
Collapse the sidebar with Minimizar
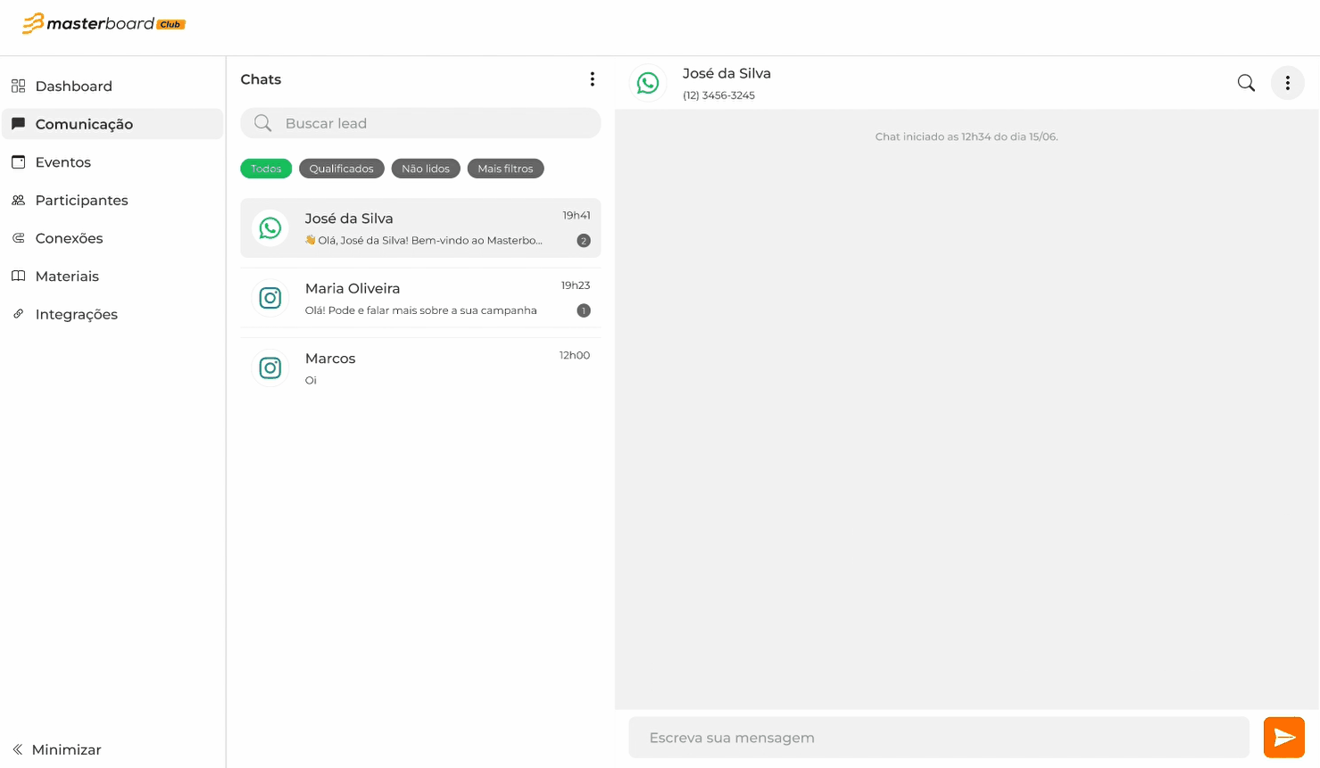(x=57, y=749)
